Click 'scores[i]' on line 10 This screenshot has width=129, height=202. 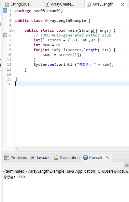(x=69, y=55)
